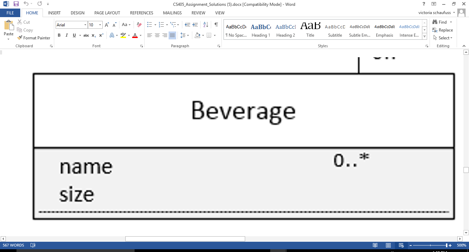Open the font size dropdown showing 10
The width and height of the screenshot is (469, 252).
[100, 25]
